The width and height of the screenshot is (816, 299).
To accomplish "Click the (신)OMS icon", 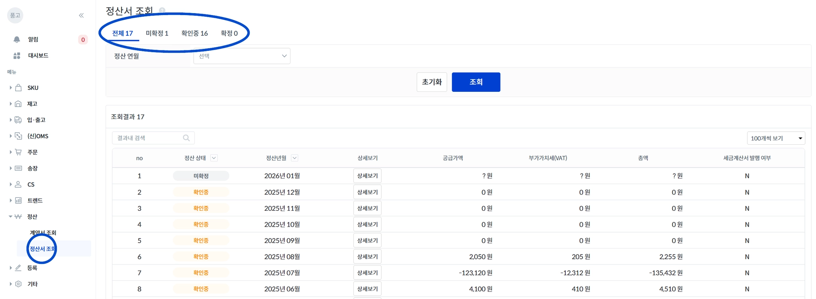I will [x=18, y=136].
